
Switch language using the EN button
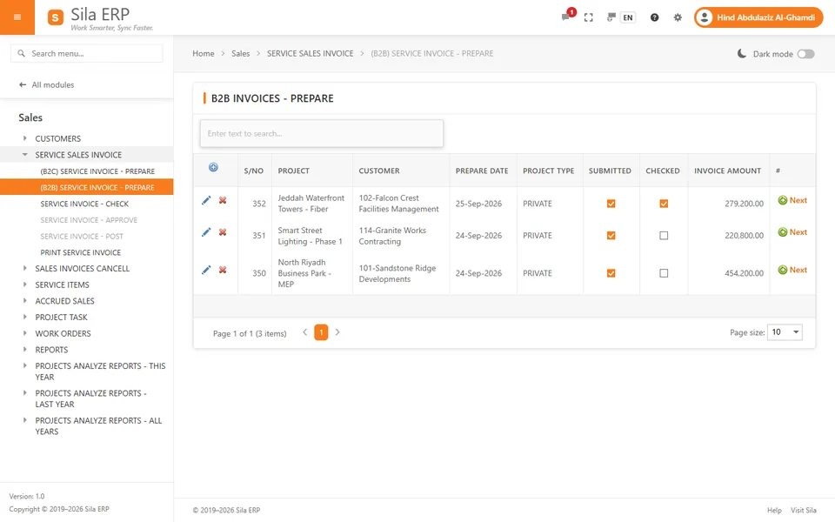point(628,17)
